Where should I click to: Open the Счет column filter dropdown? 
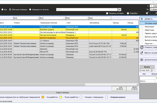point(87,18)
